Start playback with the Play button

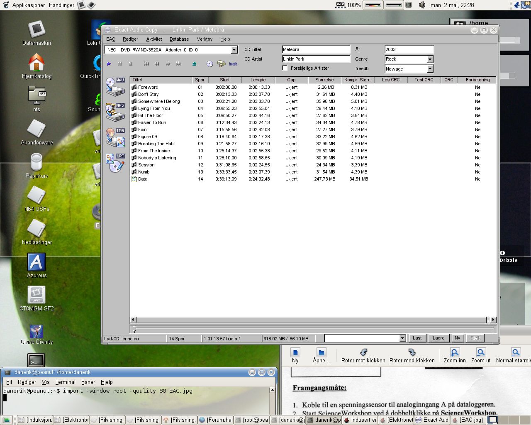point(109,64)
